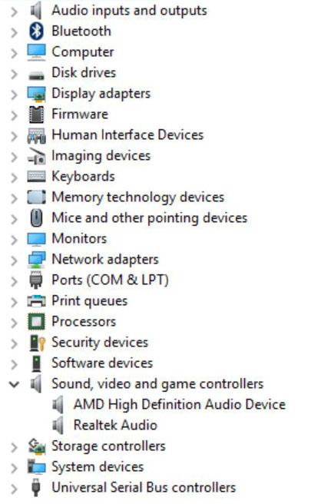
Task: Click the Print queues printer icon
Action: tap(36, 301)
